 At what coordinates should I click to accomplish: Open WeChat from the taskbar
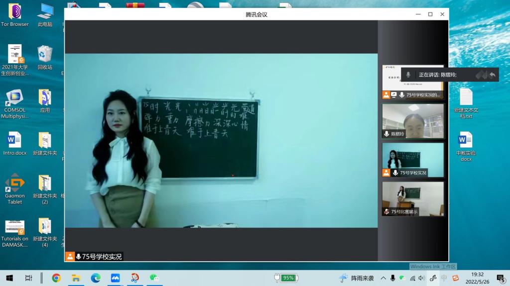coord(154,278)
